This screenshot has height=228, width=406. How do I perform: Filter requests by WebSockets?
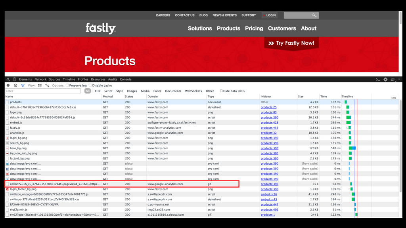[x=193, y=91]
